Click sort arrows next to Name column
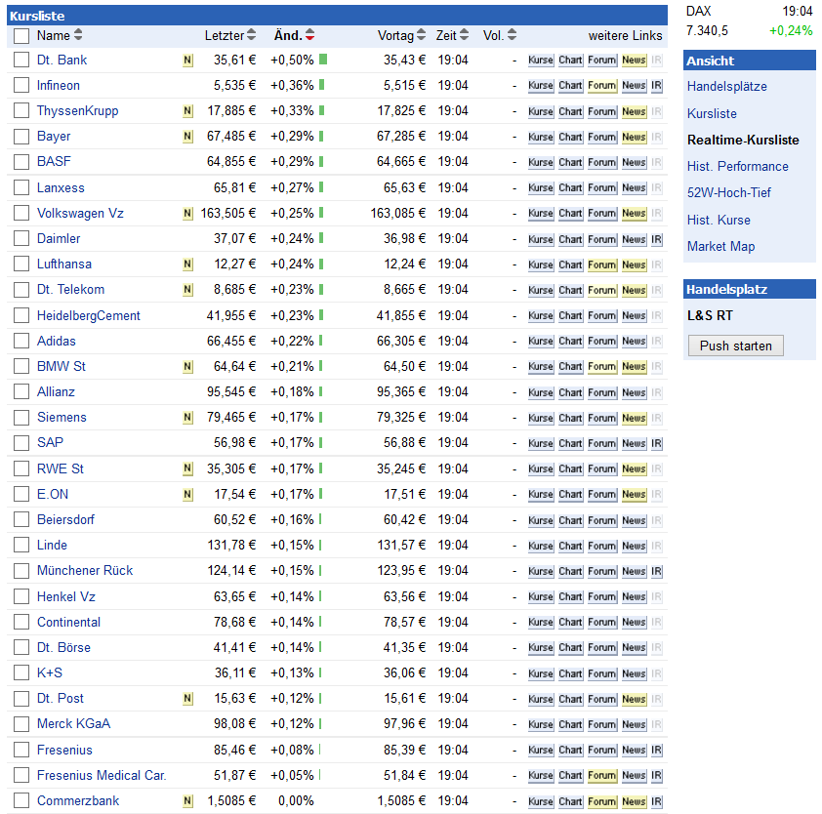This screenshot has height=814, width=822. [x=78, y=35]
